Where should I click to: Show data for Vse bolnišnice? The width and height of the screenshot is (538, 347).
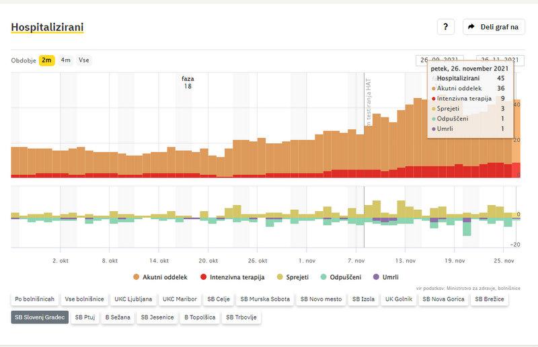pos(84,299)
